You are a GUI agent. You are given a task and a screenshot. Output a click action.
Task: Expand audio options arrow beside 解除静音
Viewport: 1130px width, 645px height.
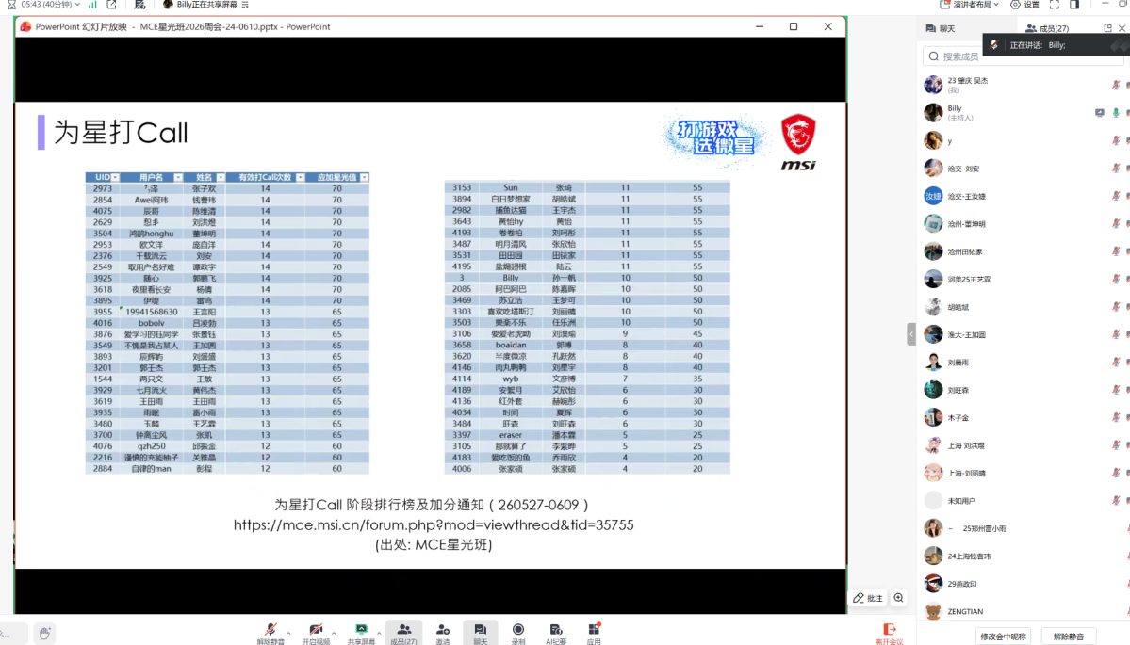[x=289, y=633]
